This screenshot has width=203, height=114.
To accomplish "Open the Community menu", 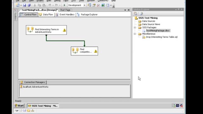I will pos(103,1).
